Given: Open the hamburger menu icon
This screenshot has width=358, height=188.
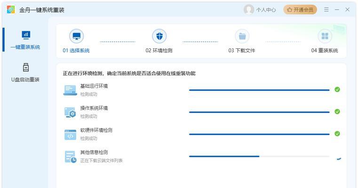Looking at the screenshot, I should (x=326, y=9).
